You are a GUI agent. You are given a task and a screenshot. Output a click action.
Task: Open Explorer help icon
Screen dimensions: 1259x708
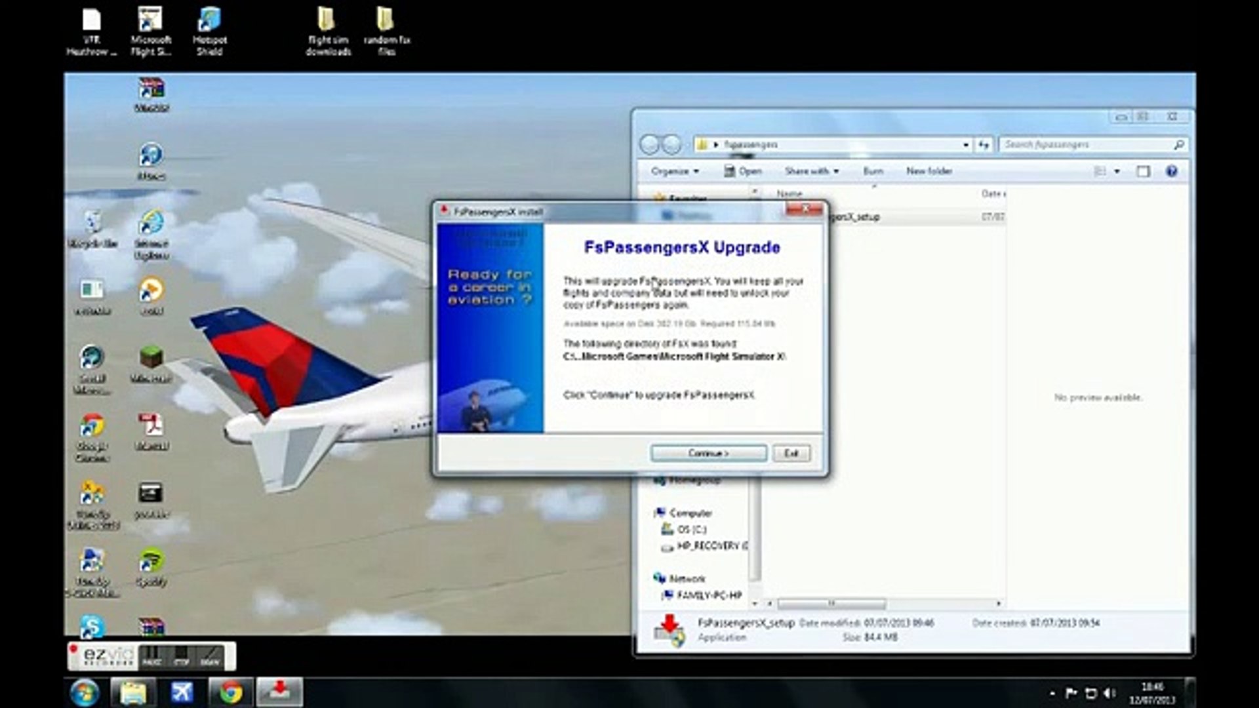1172,171
